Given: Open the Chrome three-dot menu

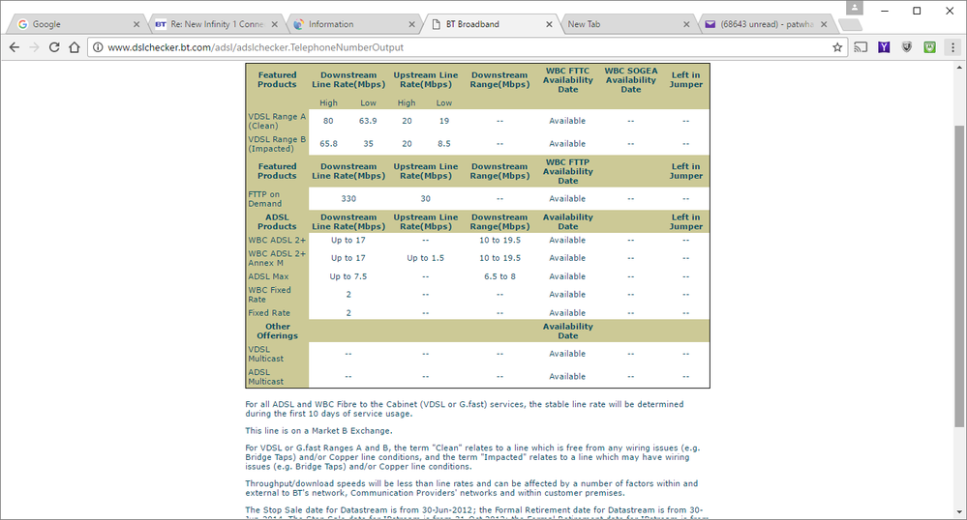Looking at the screenshot, I should point(952,47).
